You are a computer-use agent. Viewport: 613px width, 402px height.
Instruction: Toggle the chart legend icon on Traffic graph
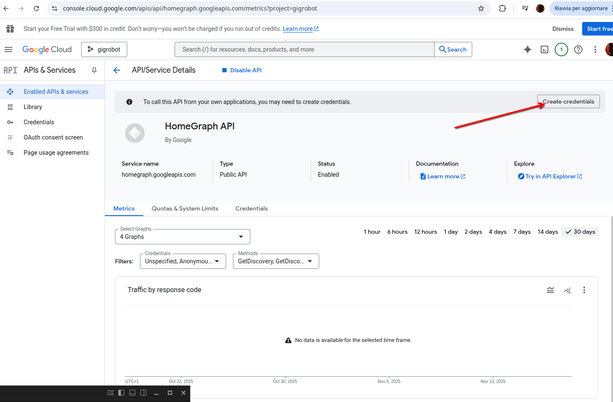click(x=550, y=290)
